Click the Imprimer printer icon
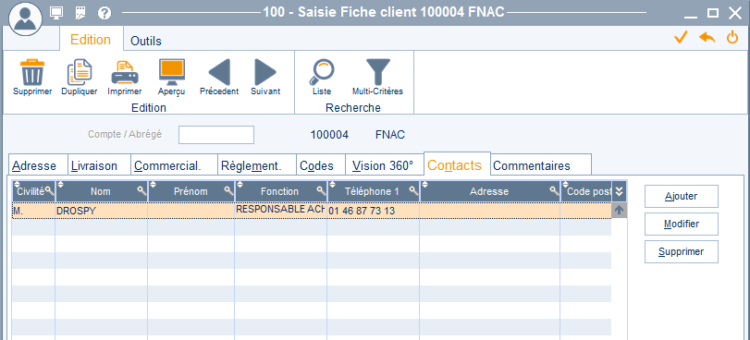This screenshot has height=340, width=750. 125,72
